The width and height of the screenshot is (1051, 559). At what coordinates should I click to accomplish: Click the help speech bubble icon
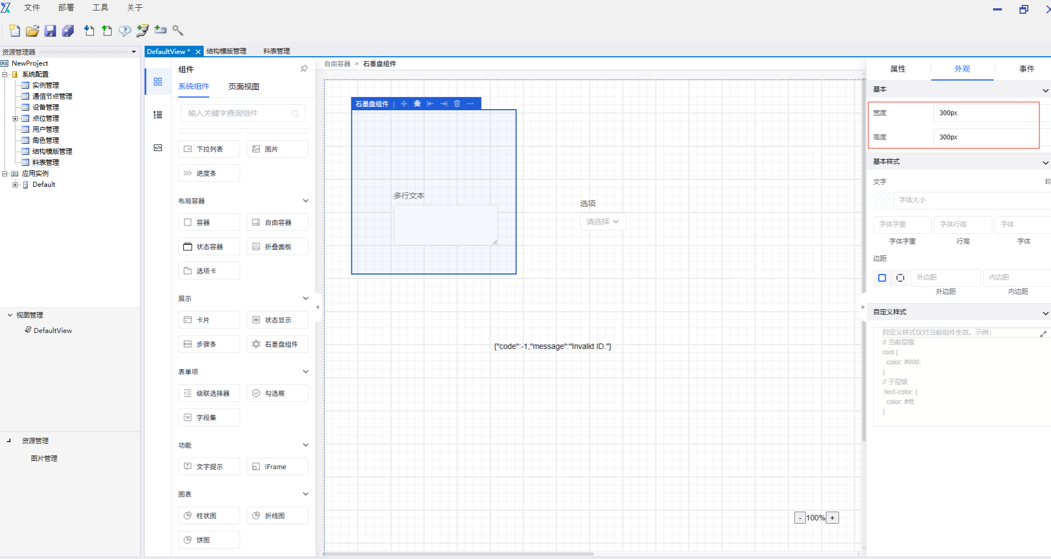click(x=125, y=31)
